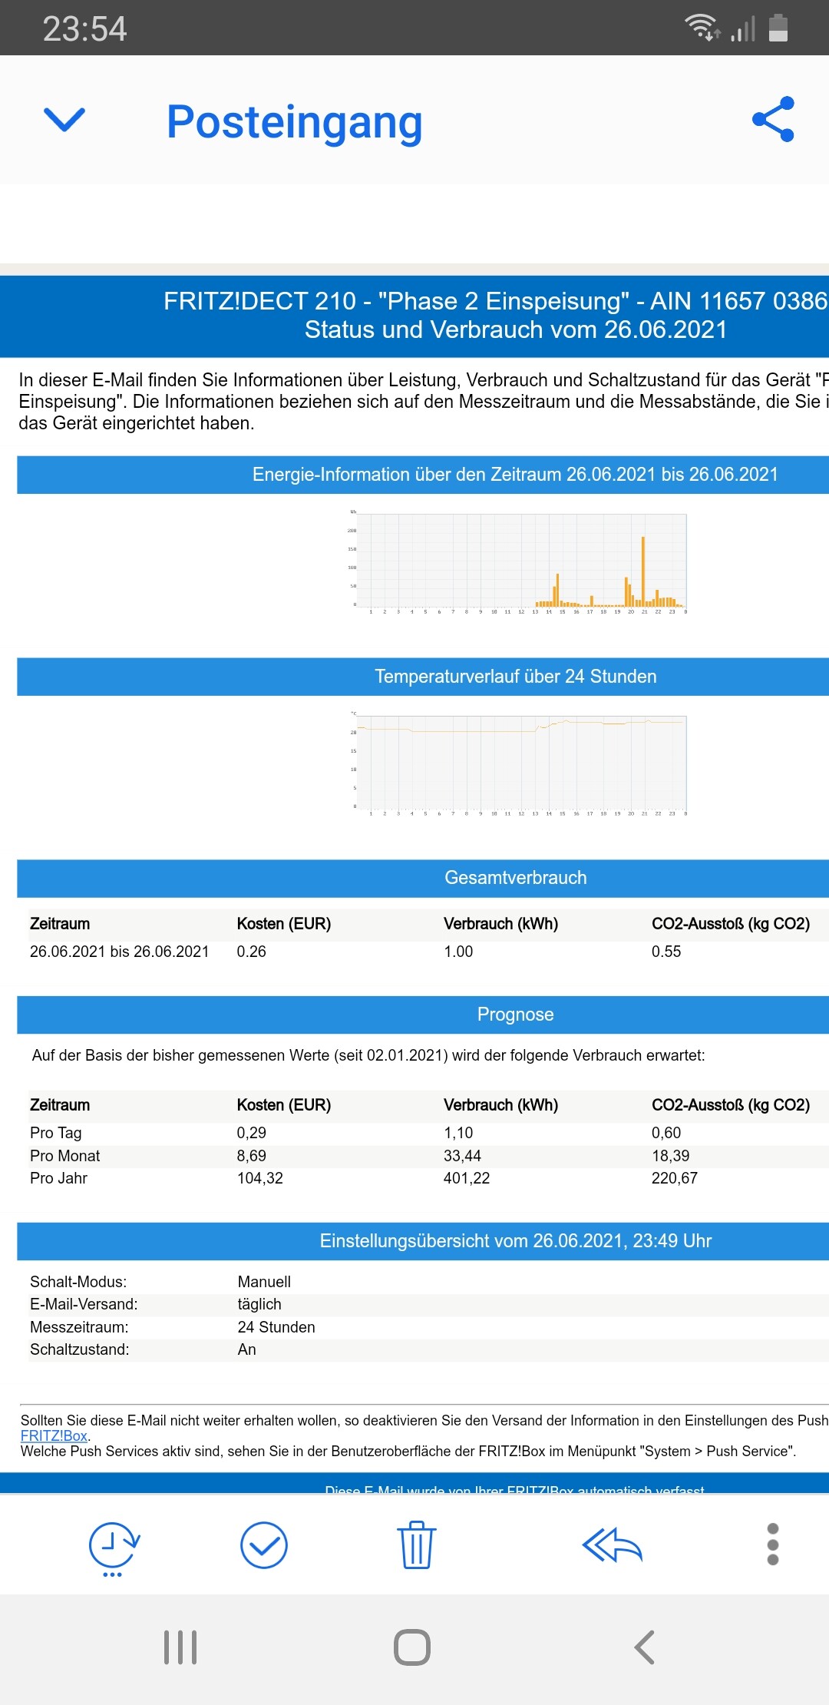Select Pro Jahr cost 104,32

[x=260, y=1178]
